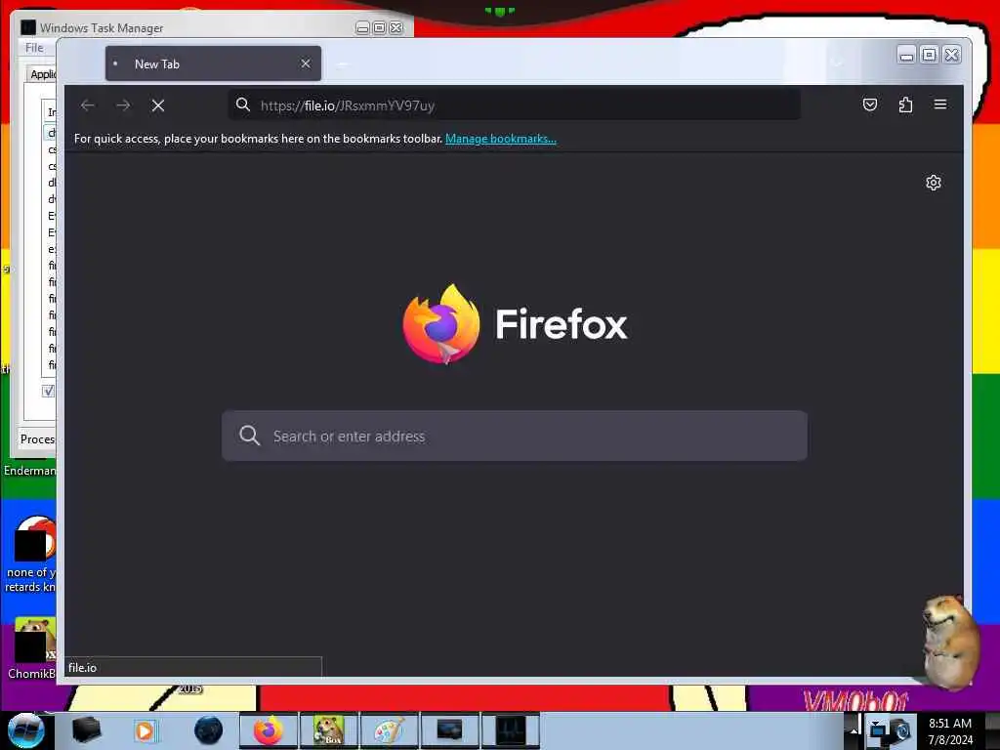
Task: Click the hamster figure on the desktop
Action: pyautogui.click(x=950, y=643)
